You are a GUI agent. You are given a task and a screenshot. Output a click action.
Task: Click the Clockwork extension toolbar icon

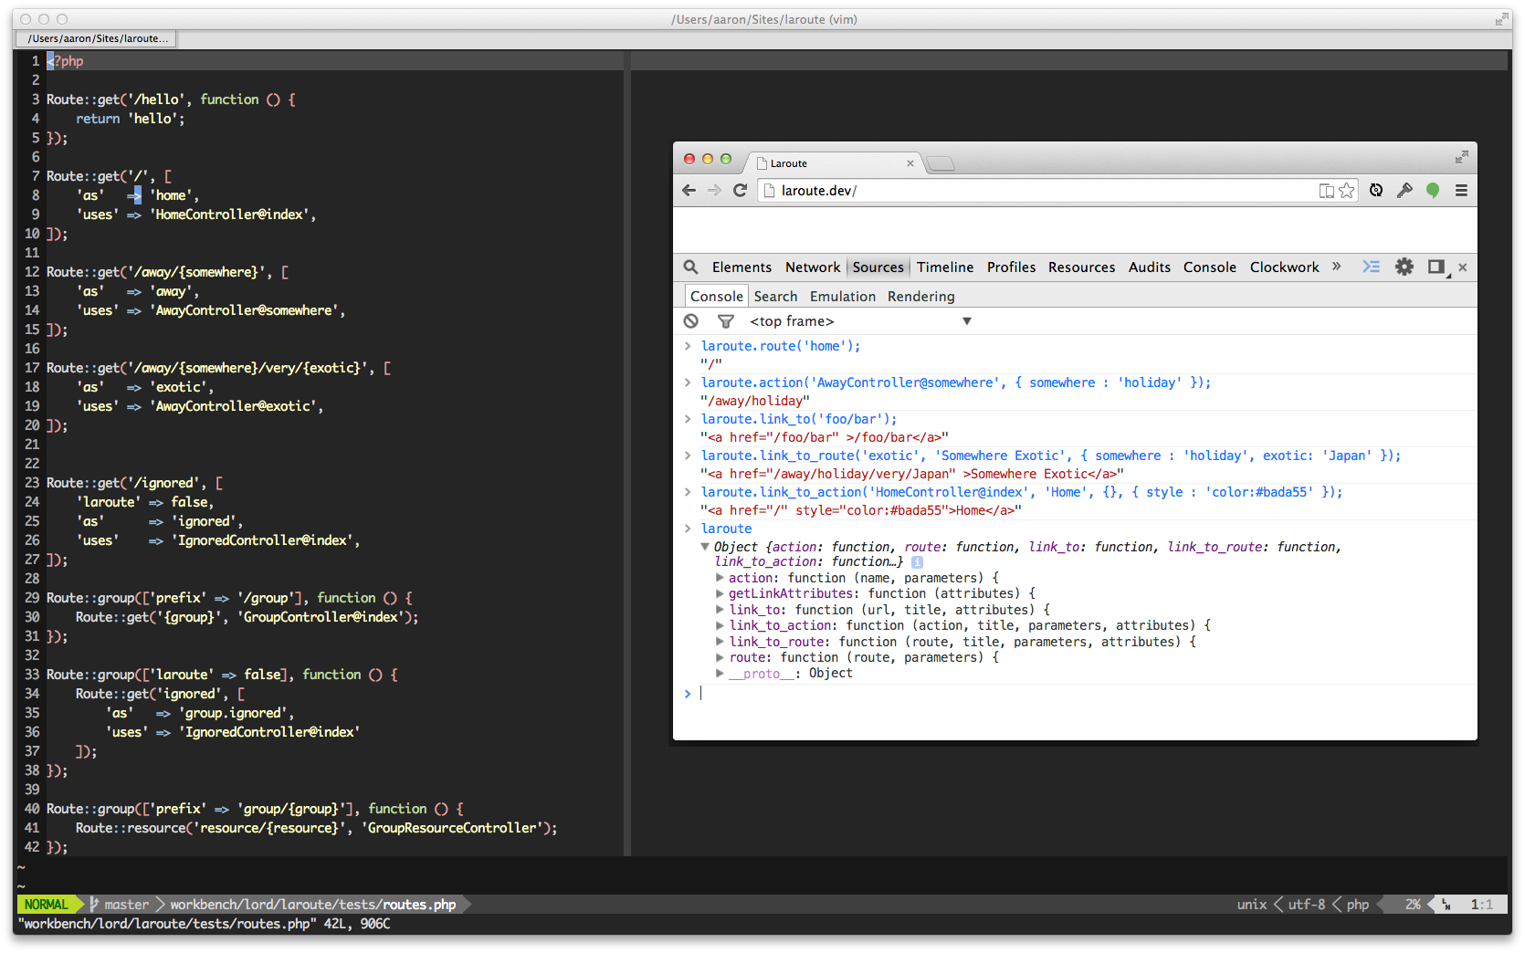click(1376, 190)
